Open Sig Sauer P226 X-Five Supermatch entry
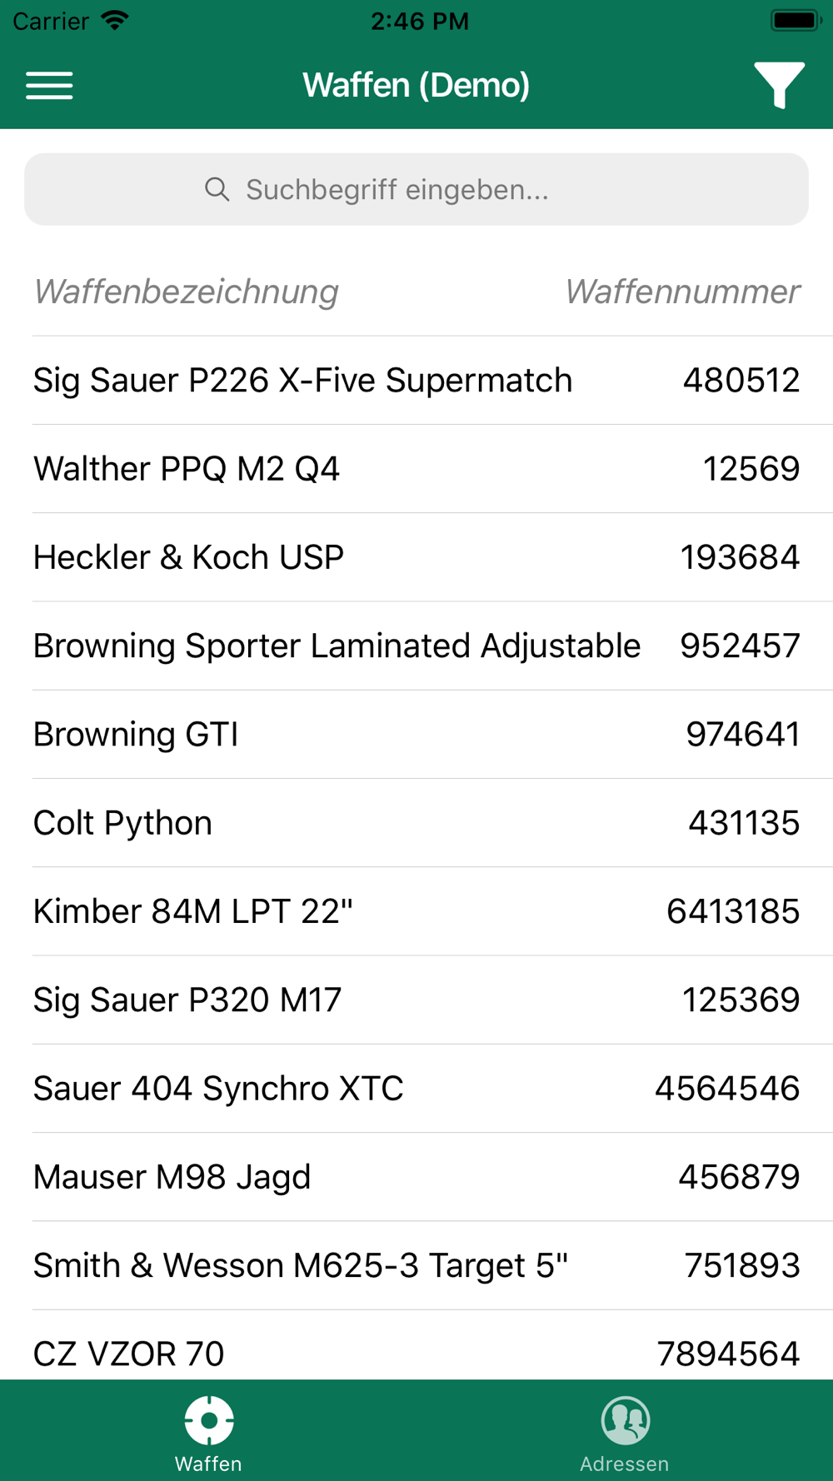Viewport: 833px width, 1481px height. tap(416, 381)
